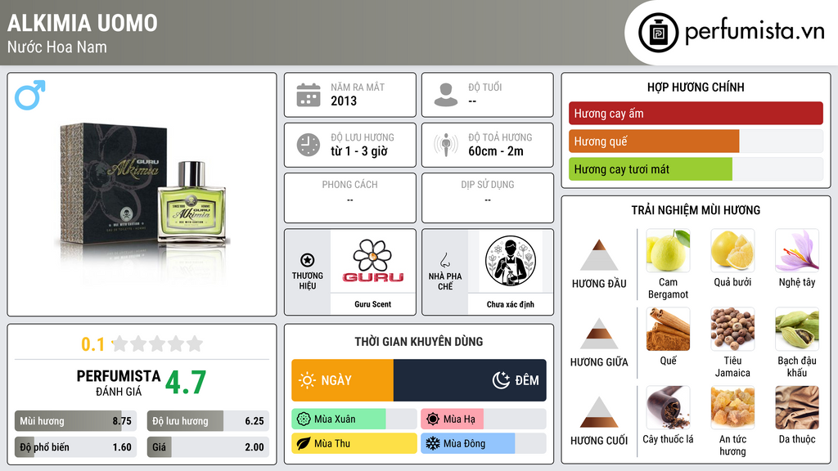This screenshot has width=838, height=471.
Task: Click the clock icon for Độ lưu hương
Action: tap(309, 145)
